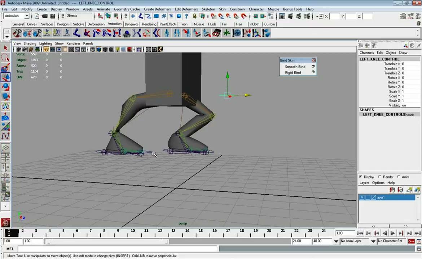Click the New Scene icon
Viewport: 422px width, 259px height.
click(37, 17)
